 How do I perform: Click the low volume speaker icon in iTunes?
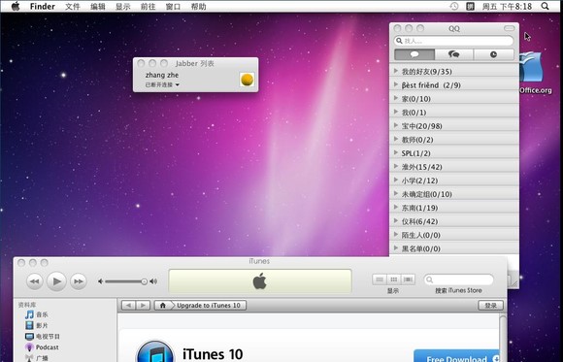pos(101,281)
